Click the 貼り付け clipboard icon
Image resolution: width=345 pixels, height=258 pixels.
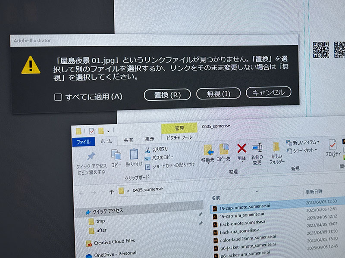(x=134, y=154)
